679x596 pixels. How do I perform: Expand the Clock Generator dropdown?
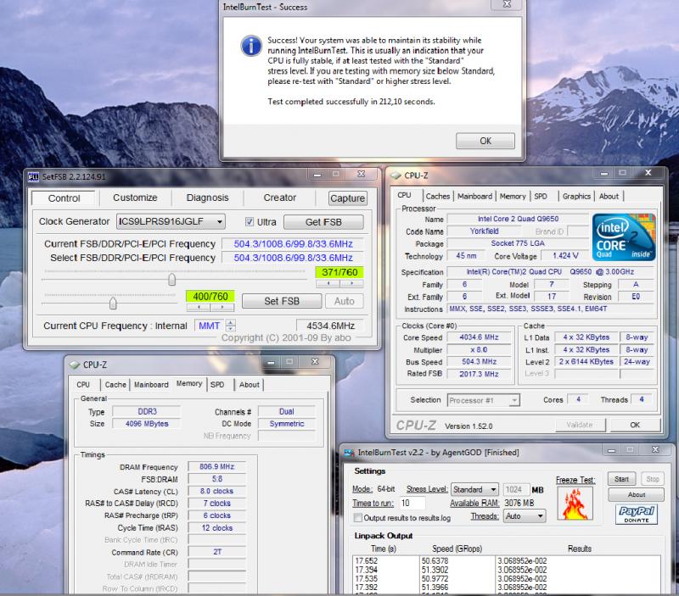click(220, 222)
